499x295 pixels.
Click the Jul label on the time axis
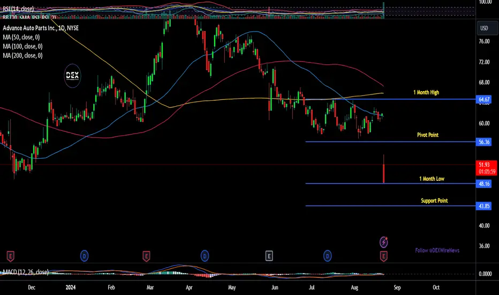pos(312,287)
